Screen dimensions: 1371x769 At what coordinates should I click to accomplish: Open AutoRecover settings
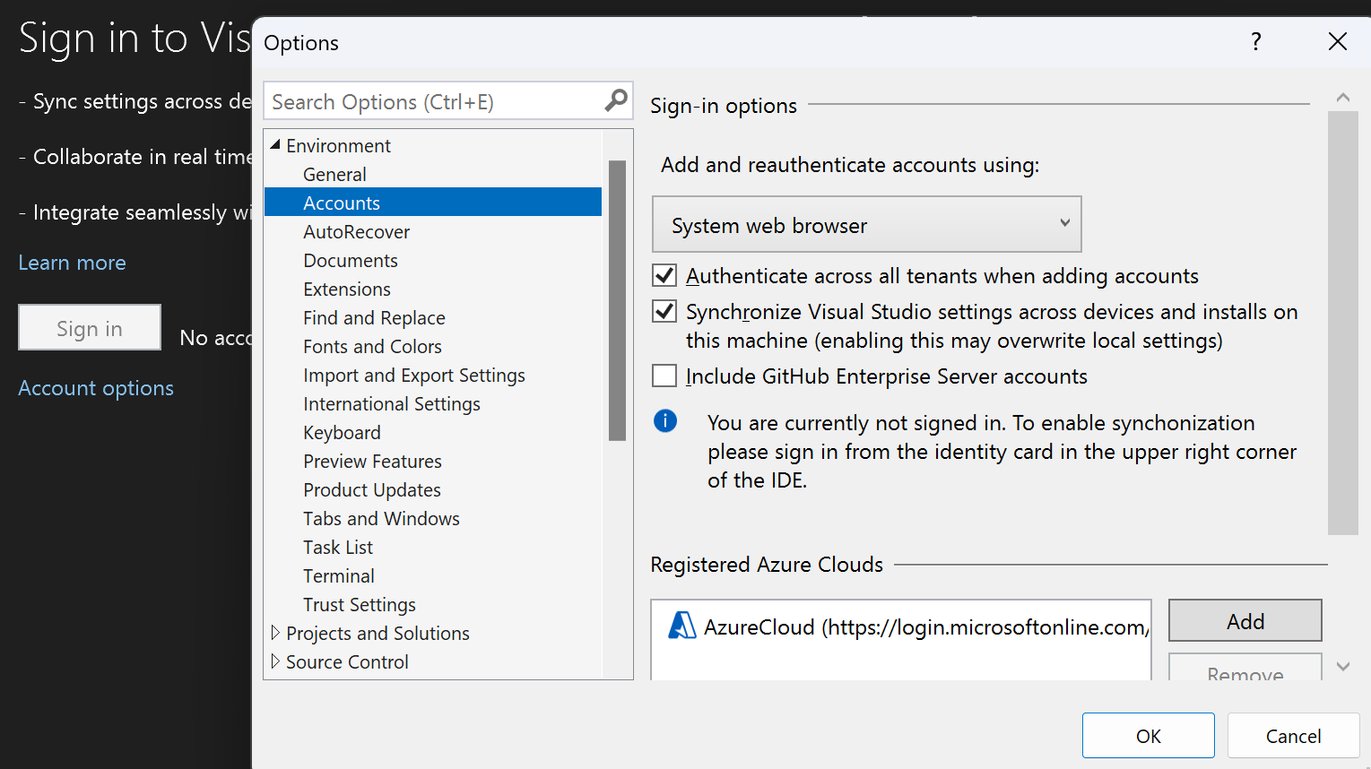pyautogui.click(x=356, y=231)
